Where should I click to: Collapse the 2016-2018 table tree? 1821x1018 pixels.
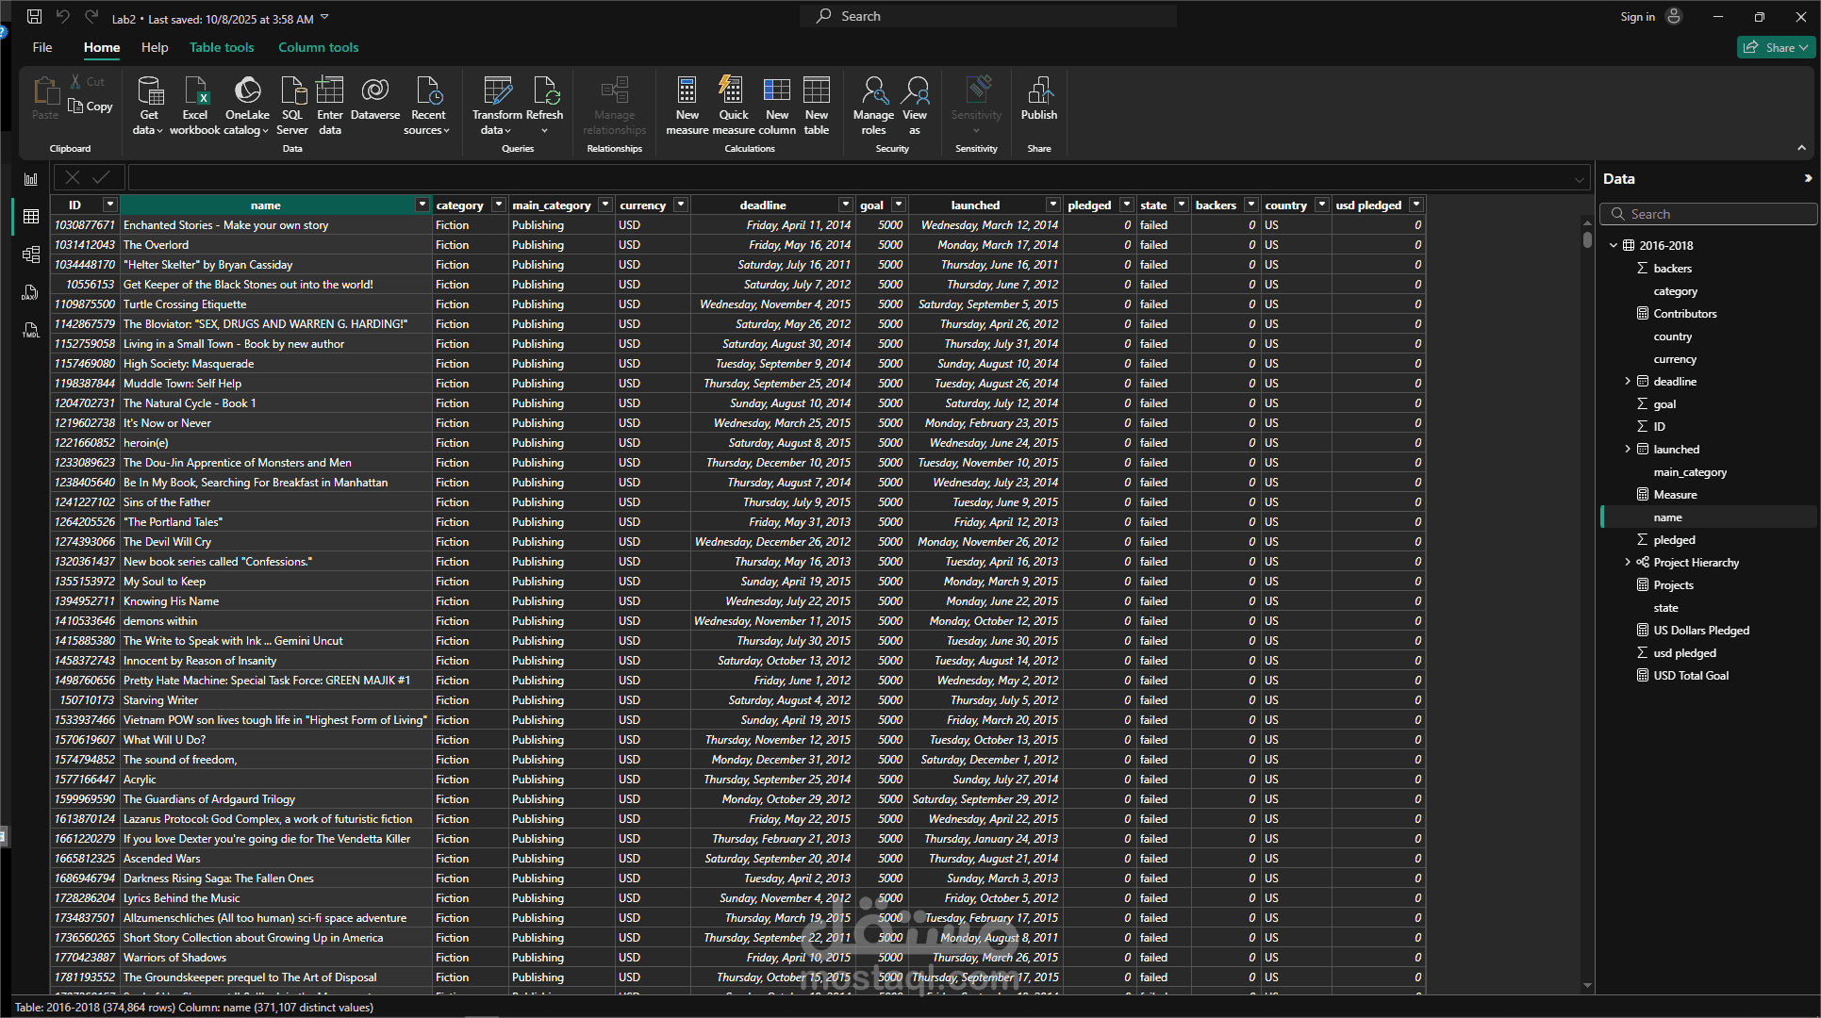click(1614, 245)
